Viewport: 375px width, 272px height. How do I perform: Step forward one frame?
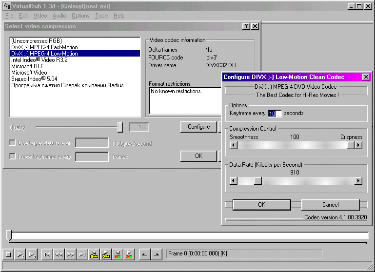click(71, 254)
